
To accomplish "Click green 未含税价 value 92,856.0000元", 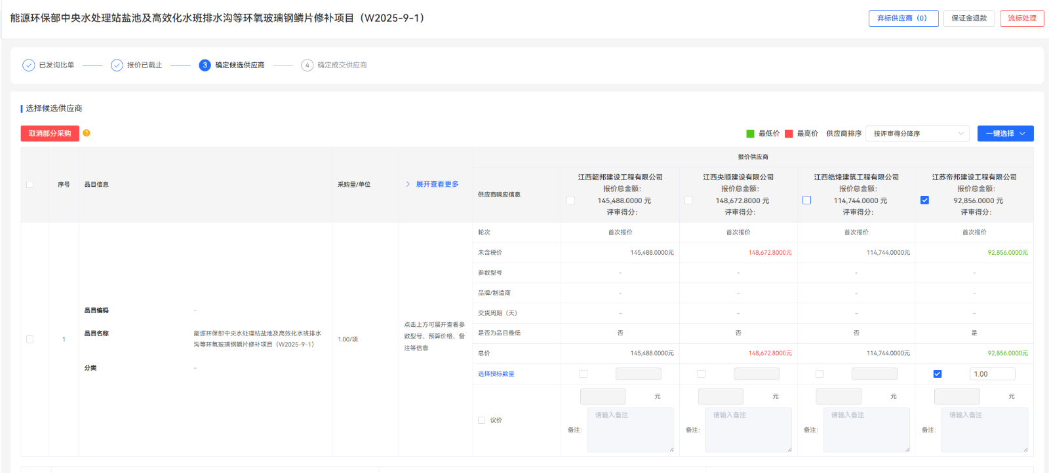I will (x=1008, y=253).
